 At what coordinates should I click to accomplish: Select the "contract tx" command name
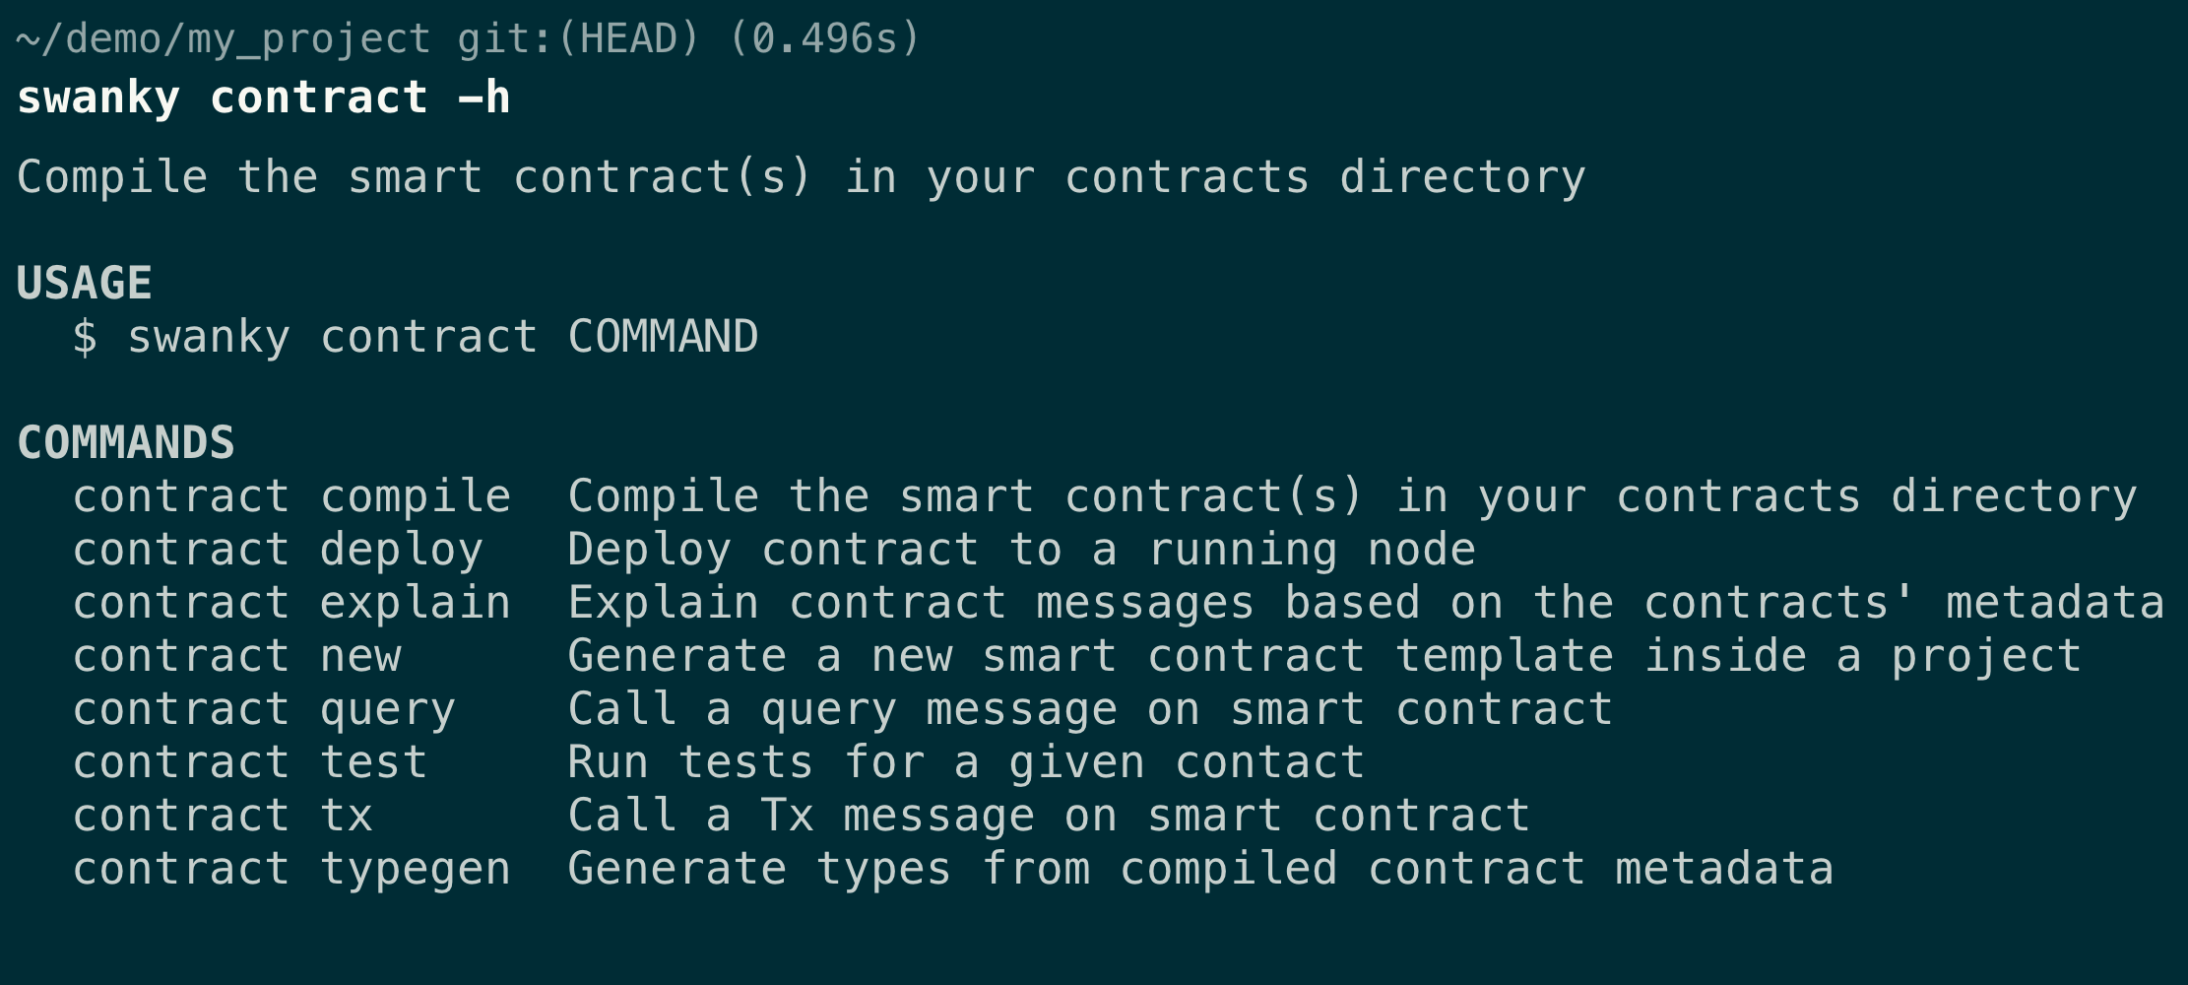pyautogui.click(x=223, y=816)
